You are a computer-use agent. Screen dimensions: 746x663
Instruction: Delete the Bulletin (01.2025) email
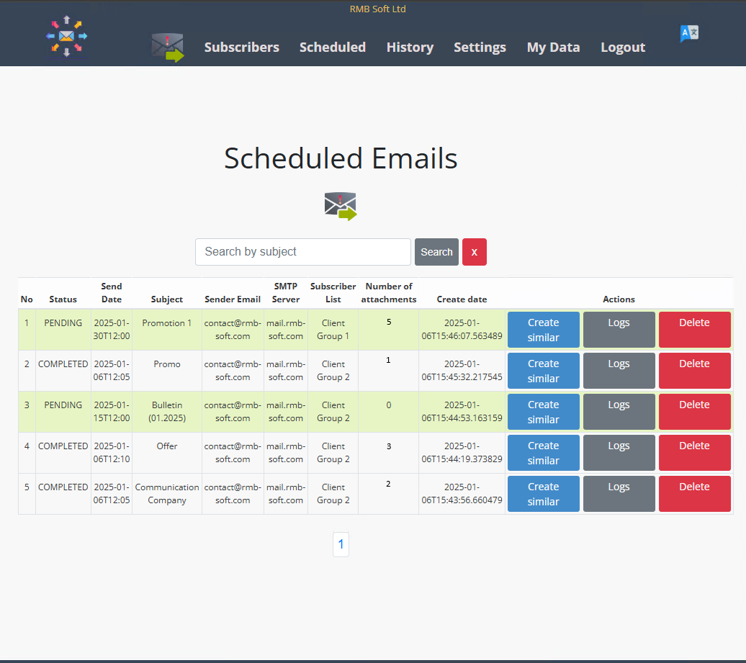(x=695, y=412)
